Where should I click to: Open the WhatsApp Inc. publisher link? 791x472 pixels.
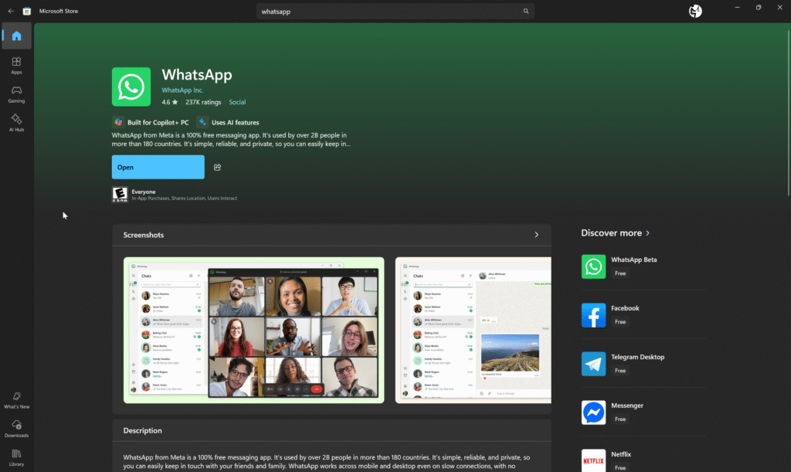pyautogui.click(x=182, y=90)
